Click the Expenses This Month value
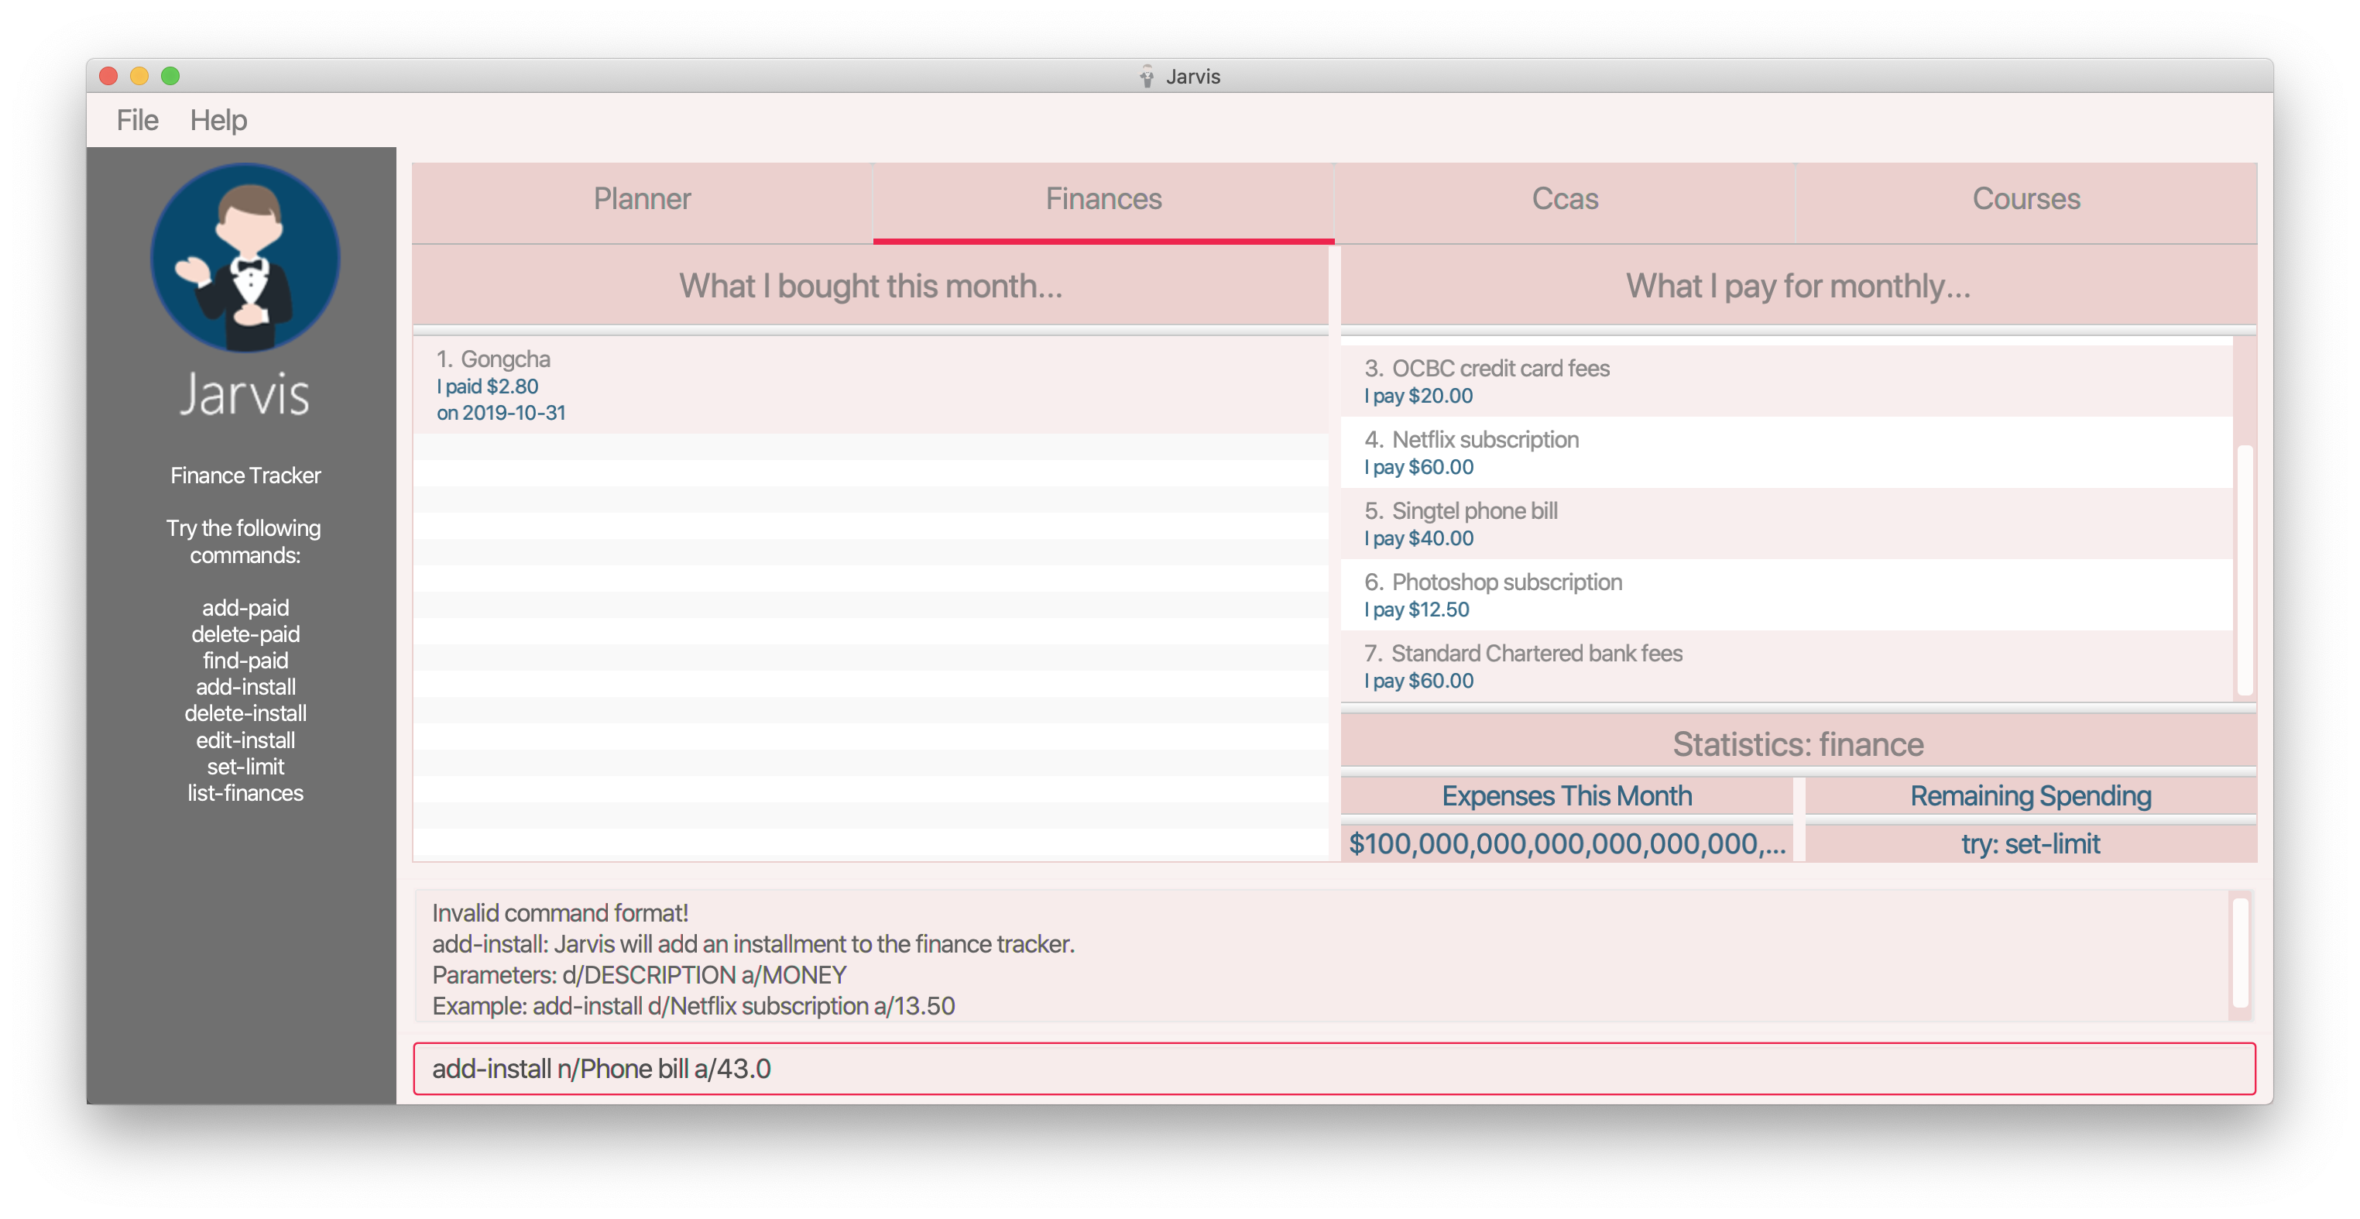The height and width of the screenshot is (1219, 2360). click(x=1566, y=844)
